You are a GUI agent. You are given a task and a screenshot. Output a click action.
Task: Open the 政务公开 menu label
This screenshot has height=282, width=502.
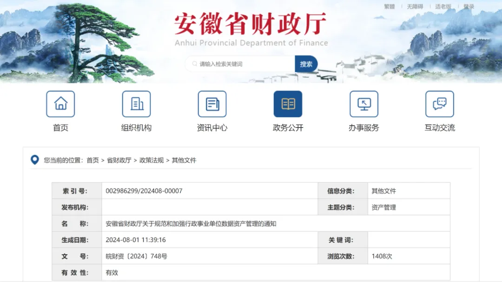click(x=288, y=128)
